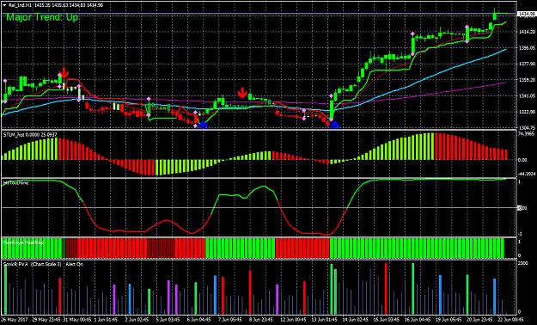Click the 'Alert On' text in SonicR PVA
The width and height of the screenshot is (537, 325).
(75, 264)
